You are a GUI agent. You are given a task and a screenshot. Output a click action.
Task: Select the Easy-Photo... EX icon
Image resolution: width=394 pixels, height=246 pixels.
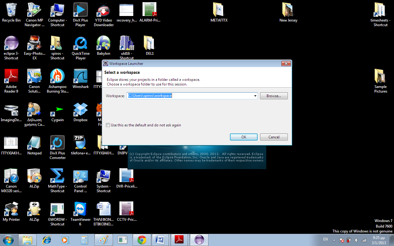tap(34, 48)
